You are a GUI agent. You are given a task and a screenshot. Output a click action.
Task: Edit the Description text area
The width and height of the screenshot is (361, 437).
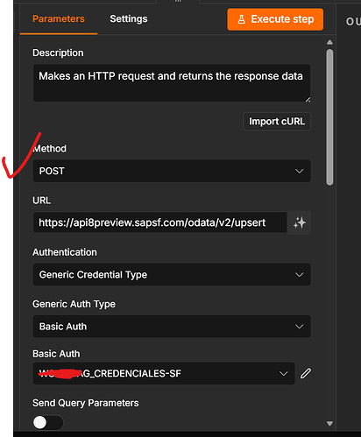click(x=172, y=83)
